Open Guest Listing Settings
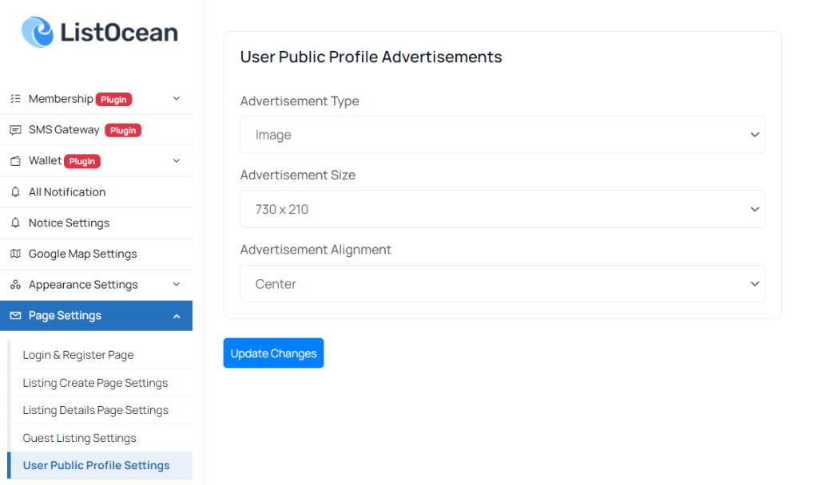Screen dimensions: 818x485 (101, 438)
